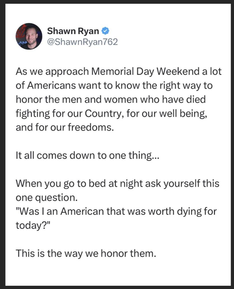Click the words "one question."
This screenshot has height=289, width=234.
[x=45, y=198]
